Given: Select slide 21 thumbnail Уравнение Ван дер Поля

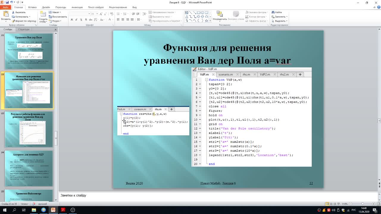Looking at the screenshot, I should coord(29,51).
